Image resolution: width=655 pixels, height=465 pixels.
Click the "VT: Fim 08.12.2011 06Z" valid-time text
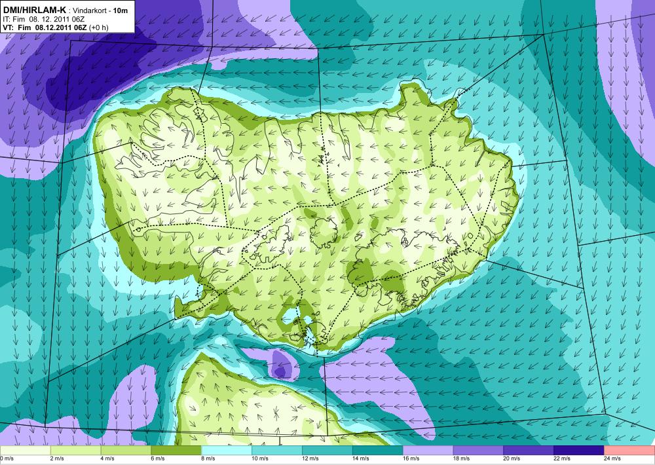click(x=45, y=27)
